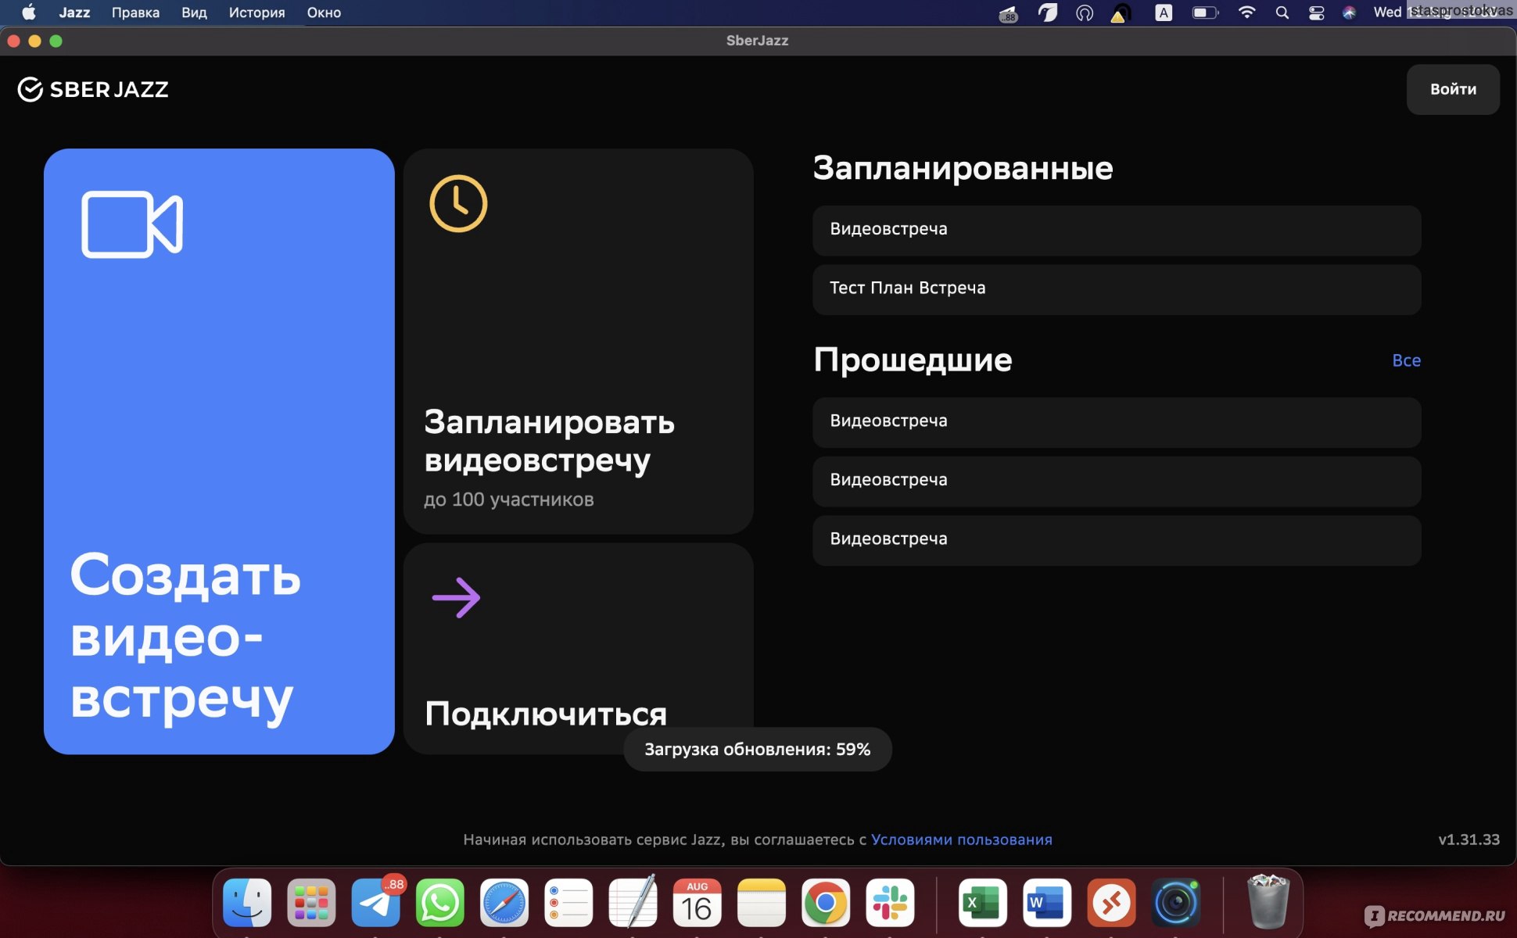This screenshot has width=1517, height=938.
Task: Click the Подключиться arrow card
Action: point(578,648)
